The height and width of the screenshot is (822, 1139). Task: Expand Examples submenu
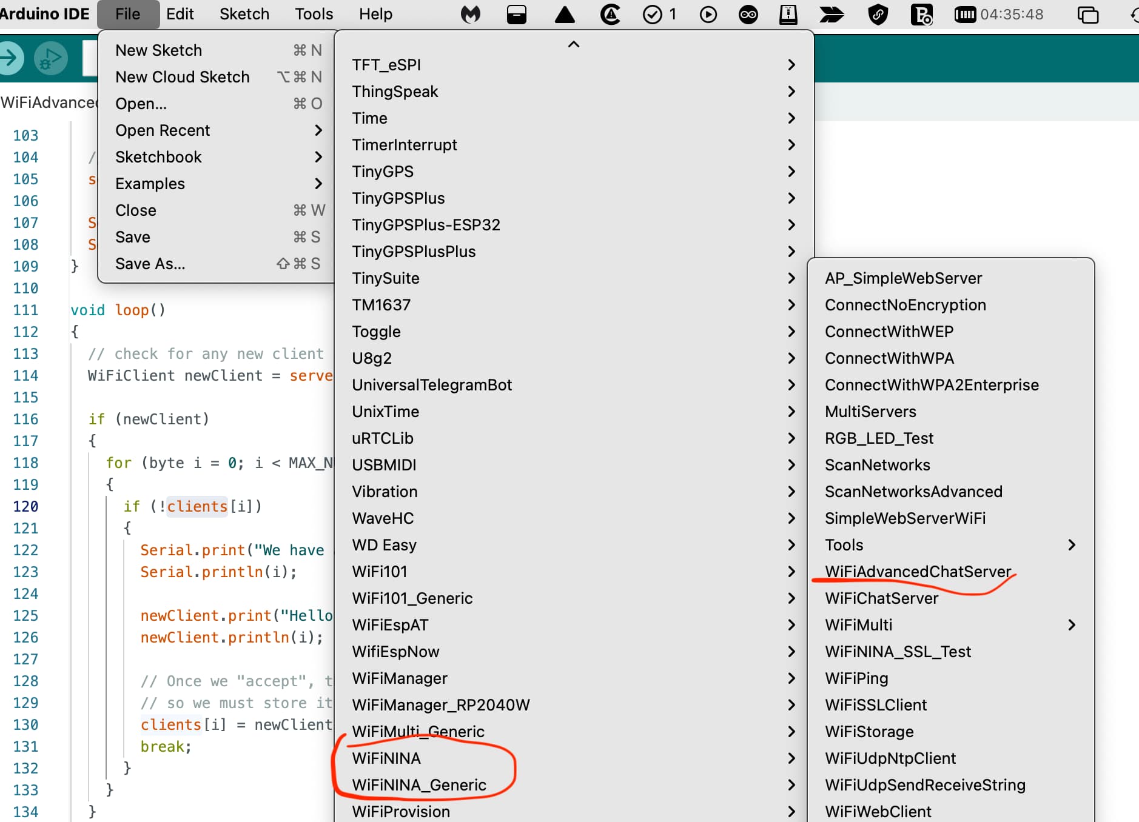217,184
